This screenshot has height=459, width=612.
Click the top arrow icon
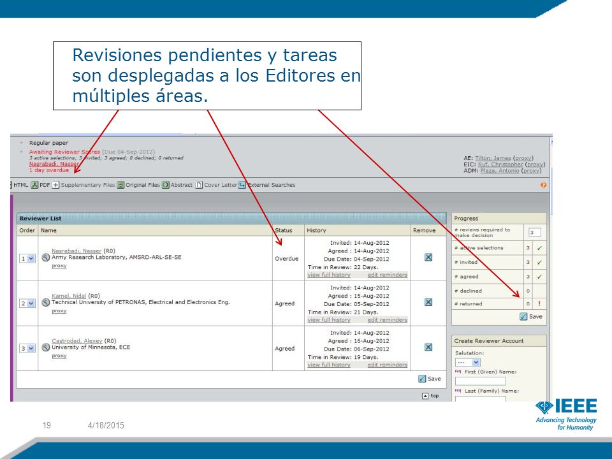click(x=425, y=396)
